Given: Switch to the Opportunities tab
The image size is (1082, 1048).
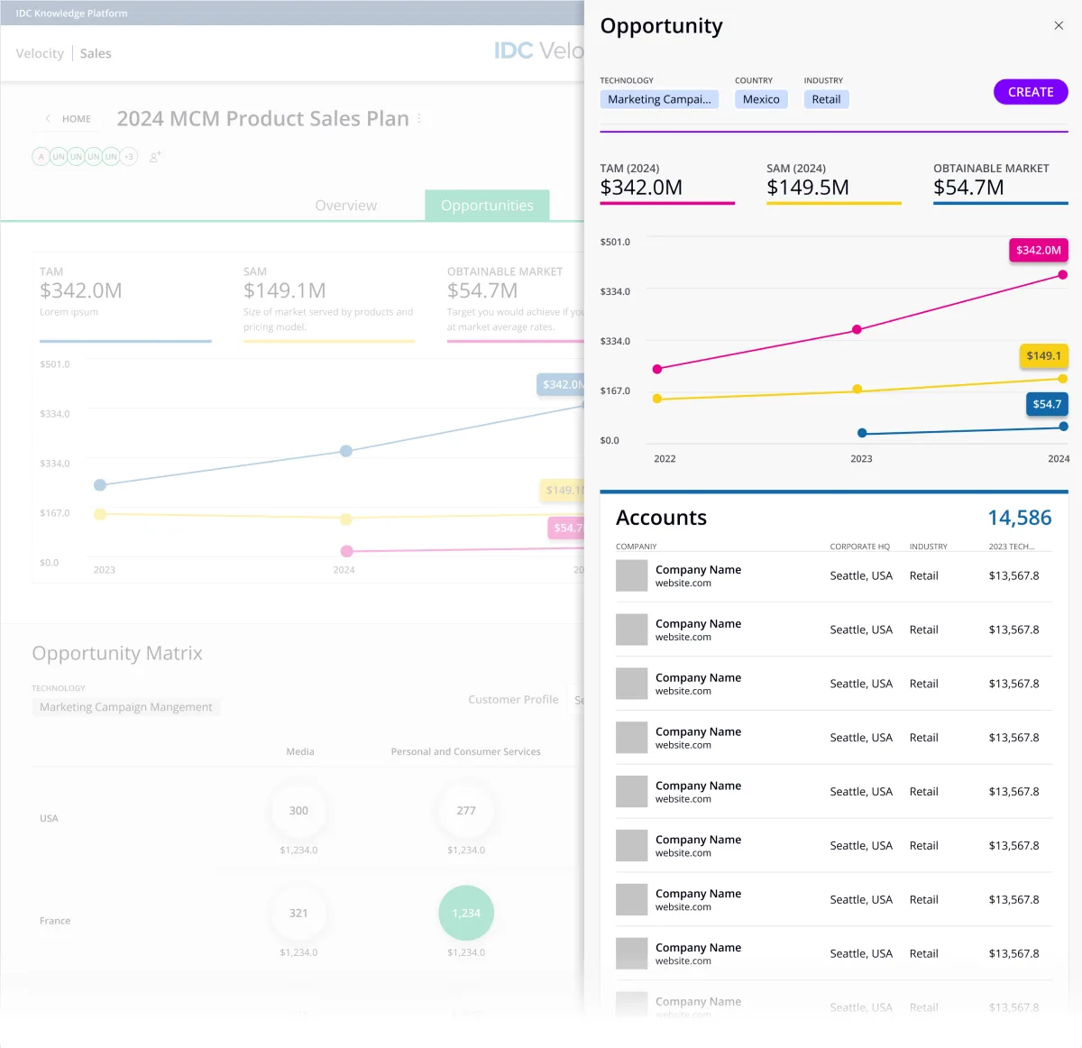Looking at the screenshot, I should (487, 206).
